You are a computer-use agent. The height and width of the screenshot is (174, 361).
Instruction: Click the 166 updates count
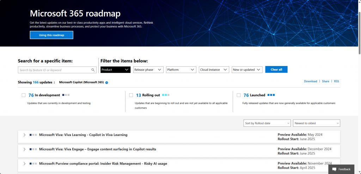(36, 82)
